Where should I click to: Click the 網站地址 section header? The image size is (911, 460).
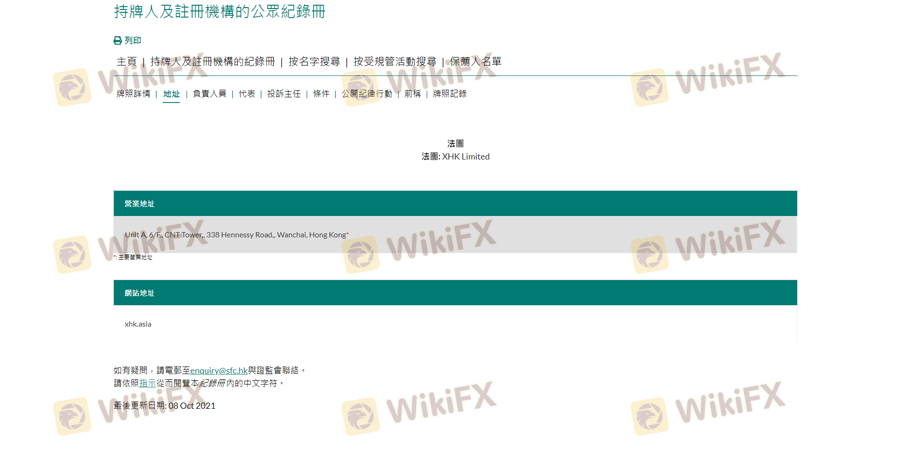455,293
